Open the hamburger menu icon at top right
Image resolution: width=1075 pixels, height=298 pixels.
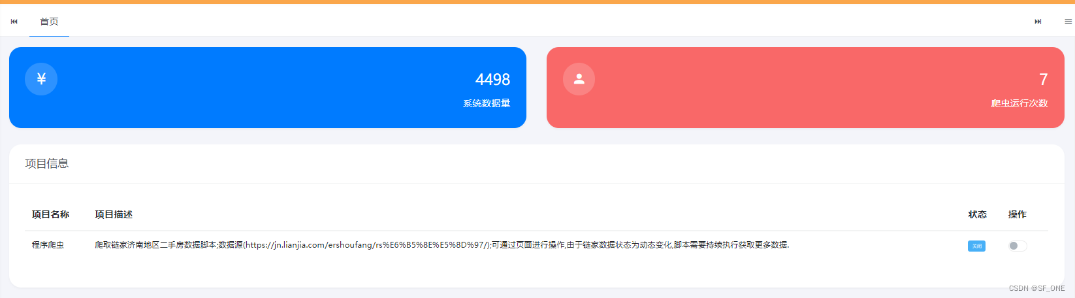point(1068,22)
